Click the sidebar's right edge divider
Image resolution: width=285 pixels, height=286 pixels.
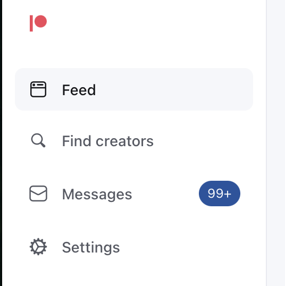(266, 143)
